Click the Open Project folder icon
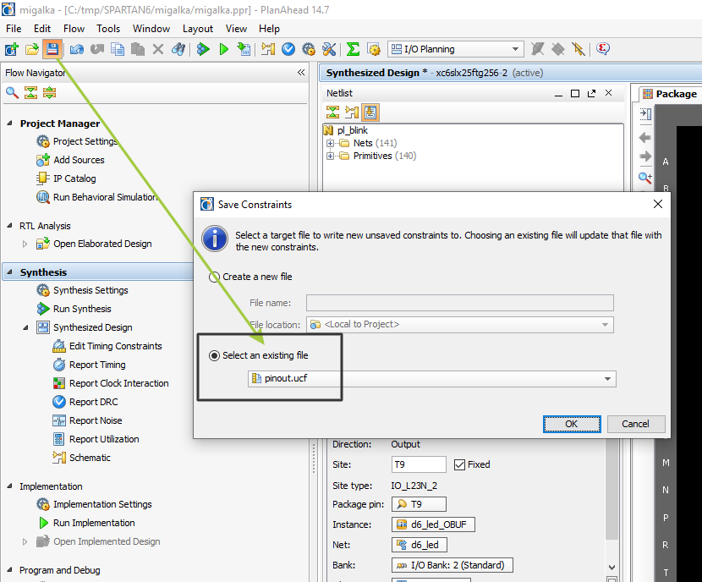Screen dimensions: 702x582 click(x=32, y=49)
